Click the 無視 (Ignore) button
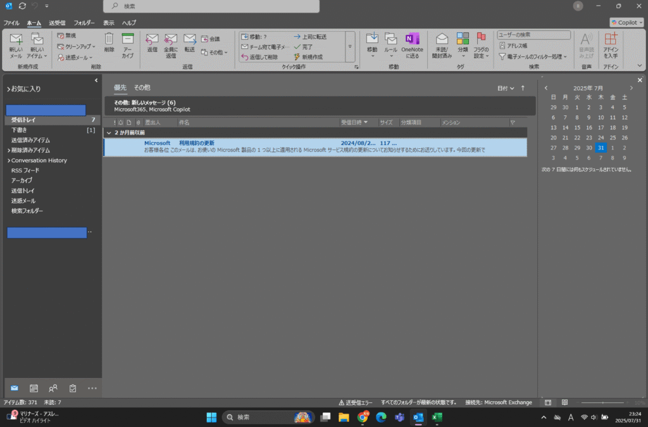 point(66,35)
